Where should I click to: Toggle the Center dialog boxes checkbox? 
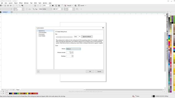point(56,32)
